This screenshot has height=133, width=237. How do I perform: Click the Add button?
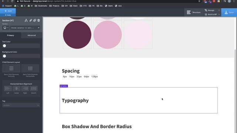pyautogui.click(x=8, y=11)
